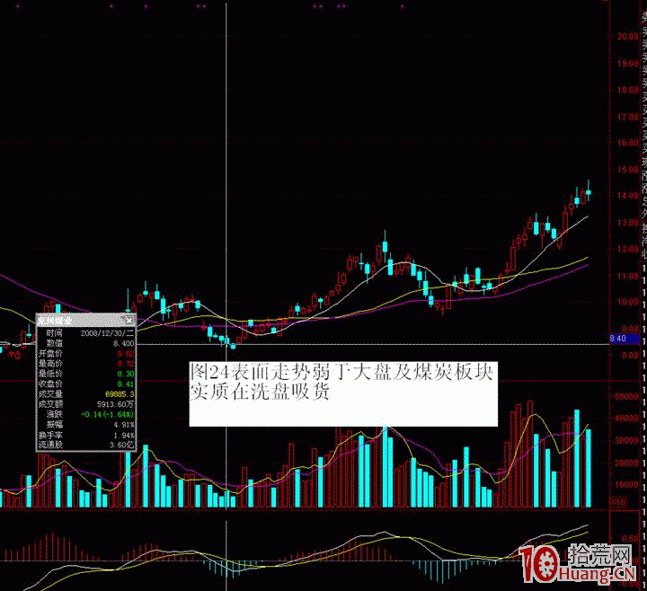This screenshot has width=647, height=591.
Task: Click the 振幅 4.91% row
Action: pyautogui.click(x=85, y=425)
